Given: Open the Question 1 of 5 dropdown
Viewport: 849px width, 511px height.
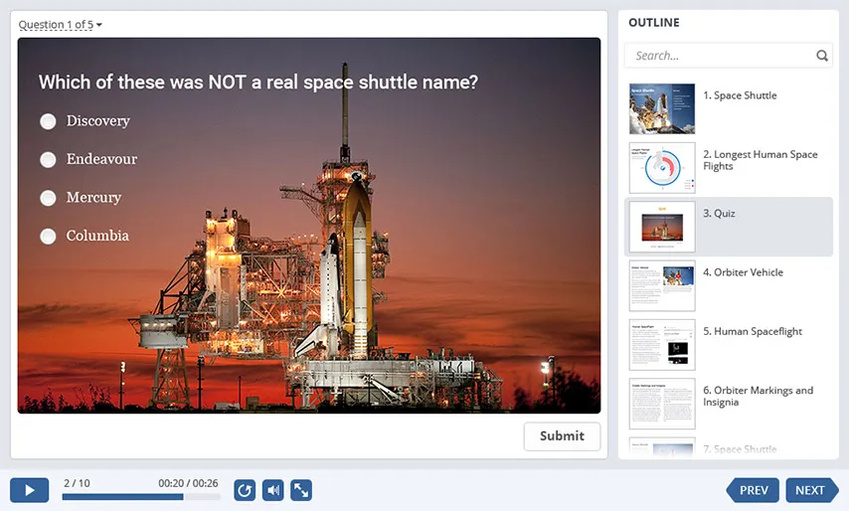Looking at the screenshot, I should 61,25.
